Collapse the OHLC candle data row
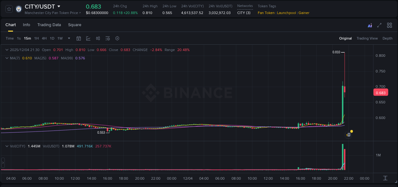 [x=6, y=50]
